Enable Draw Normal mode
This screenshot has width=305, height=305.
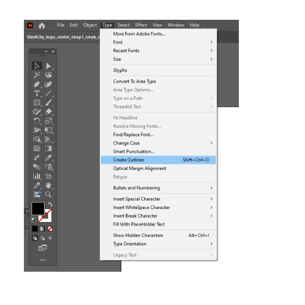[x=35, y=238]
